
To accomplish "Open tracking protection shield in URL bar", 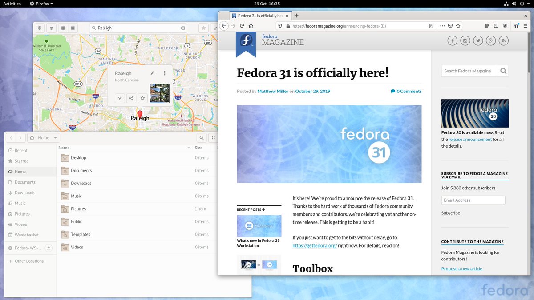I will (x=280, y=26).
